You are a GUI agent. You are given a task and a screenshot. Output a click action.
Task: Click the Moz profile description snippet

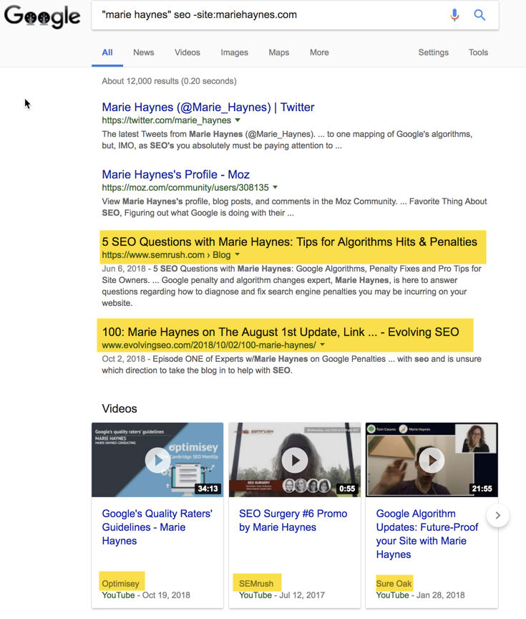click(295, 207)
